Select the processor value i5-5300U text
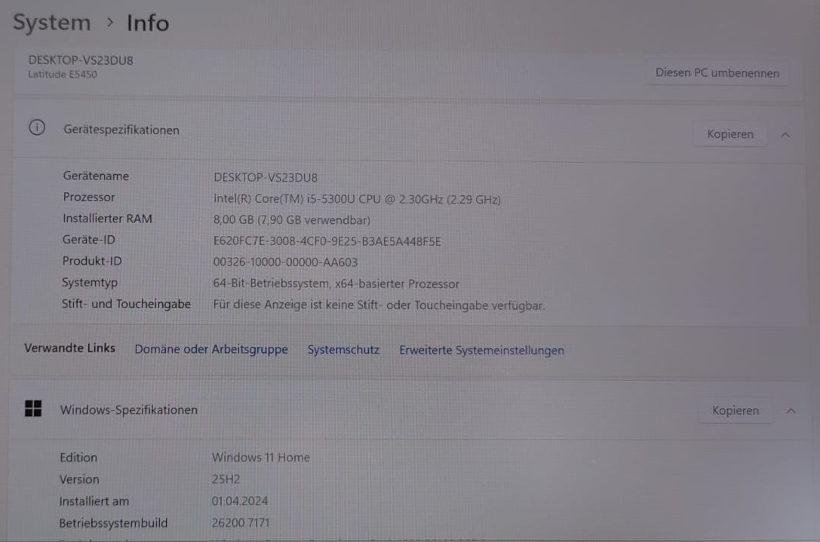Screen dimensions: 820x542 357,199
